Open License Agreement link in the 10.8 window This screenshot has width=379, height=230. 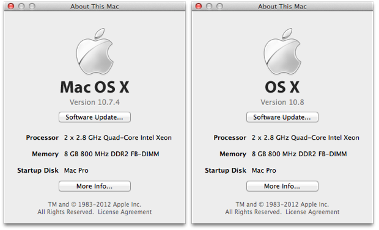[x=312, y=212]
